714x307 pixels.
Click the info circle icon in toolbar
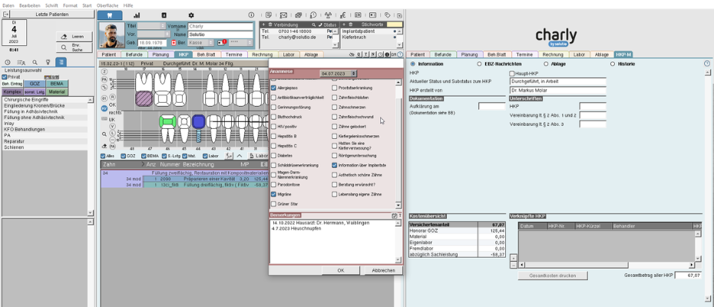coord(251,15)
